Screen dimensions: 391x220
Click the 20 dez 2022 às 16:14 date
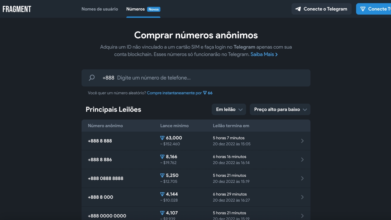231,163
